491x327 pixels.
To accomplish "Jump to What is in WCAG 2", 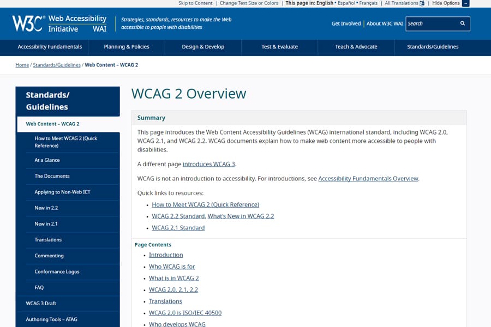I will (x=174, y=278).
